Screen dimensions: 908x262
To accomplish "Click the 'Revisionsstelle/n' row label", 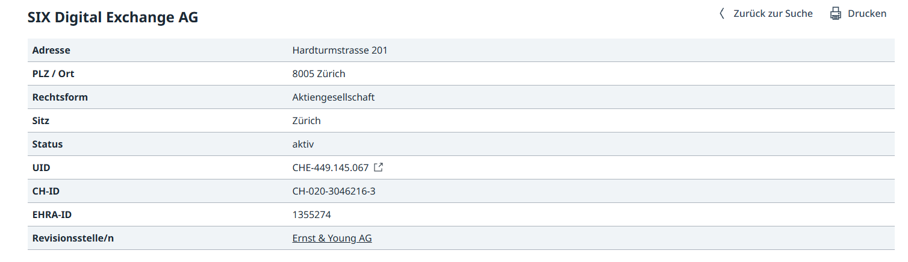I will coord(73,238).
